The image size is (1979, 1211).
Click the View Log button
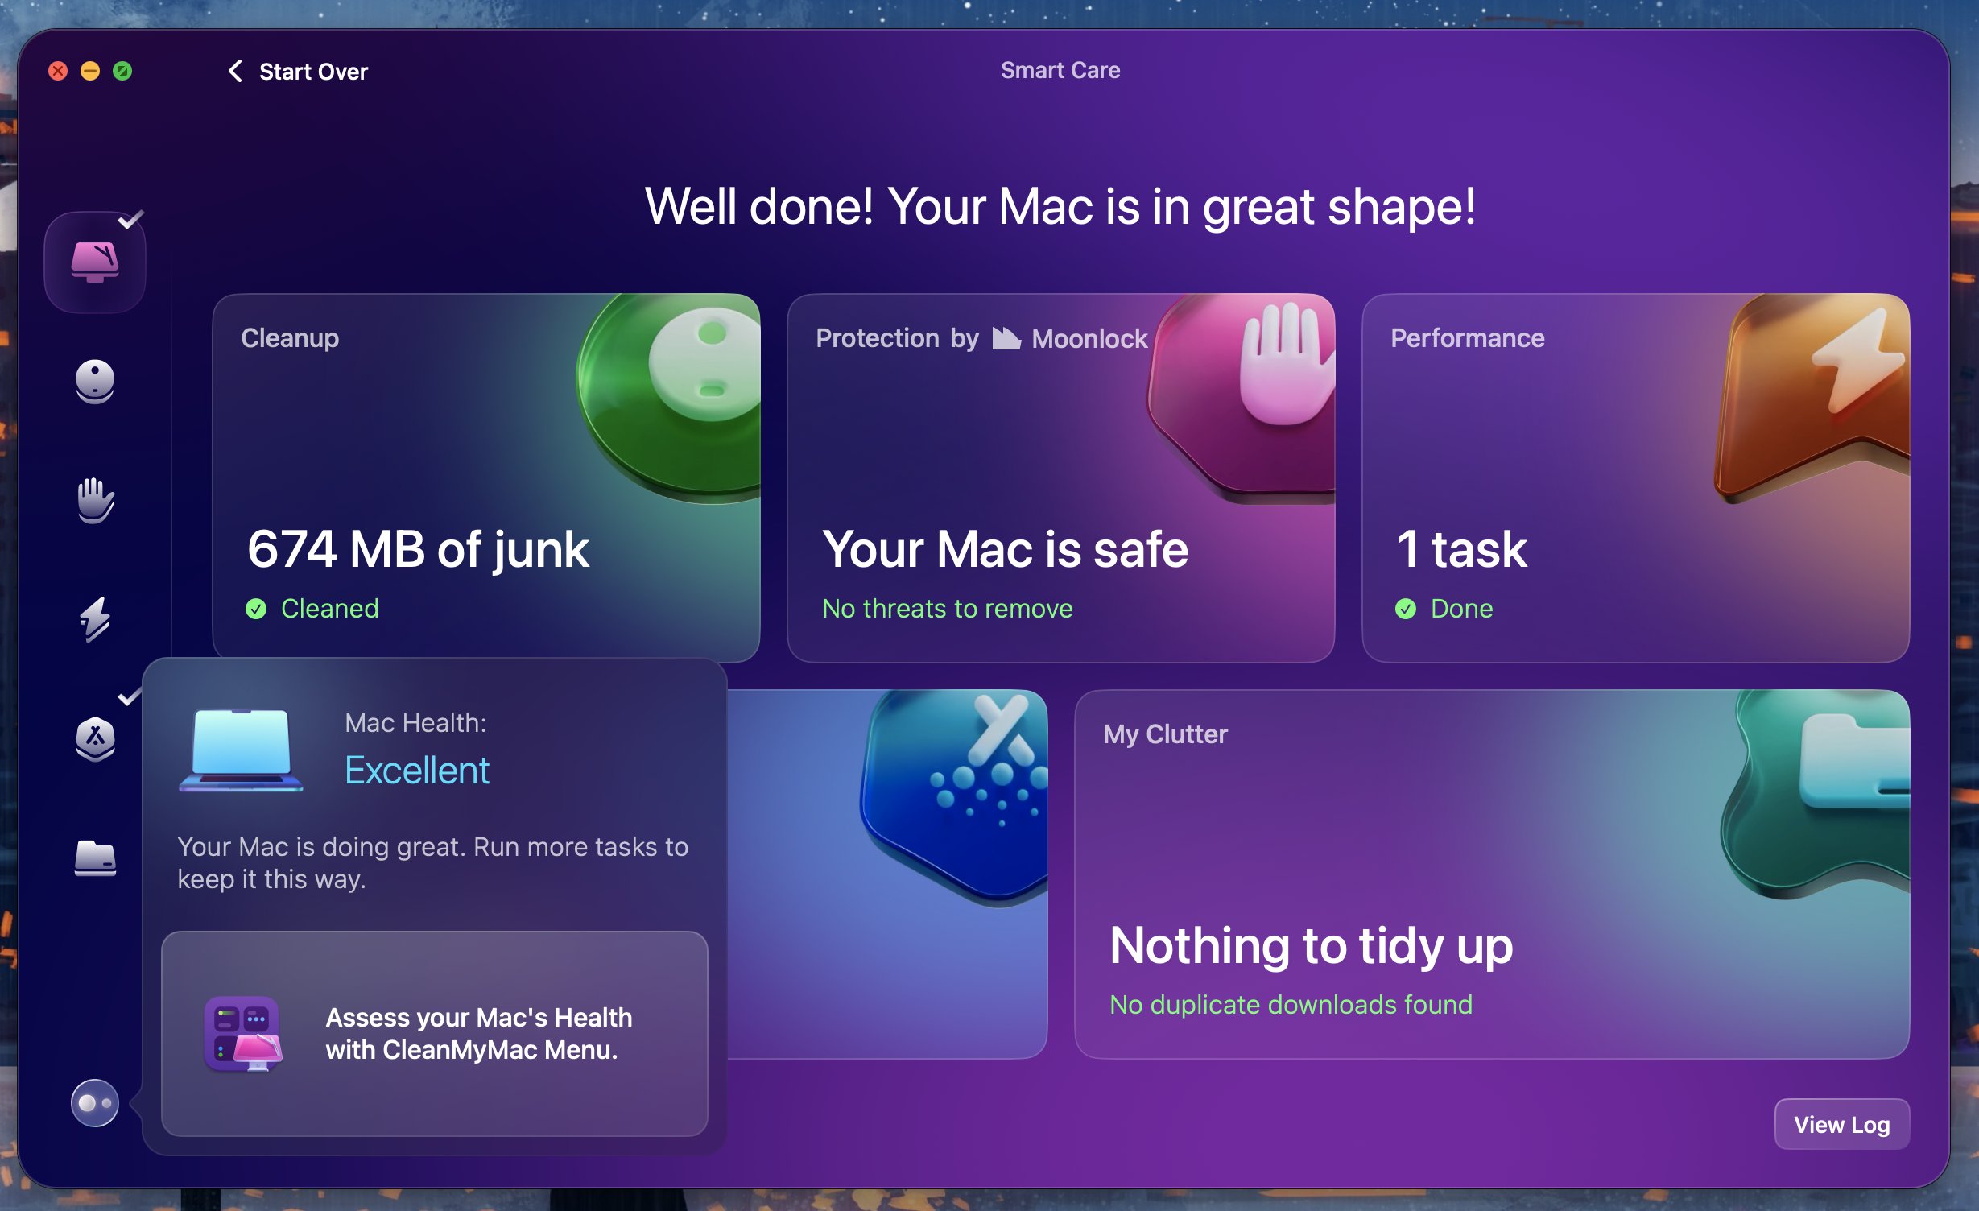coord(1841,1124)
